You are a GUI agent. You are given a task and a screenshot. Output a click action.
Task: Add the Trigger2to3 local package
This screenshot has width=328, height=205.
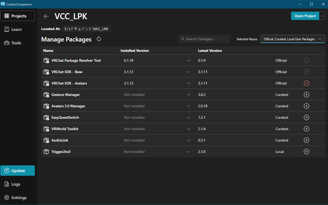(x=306, y=152)
